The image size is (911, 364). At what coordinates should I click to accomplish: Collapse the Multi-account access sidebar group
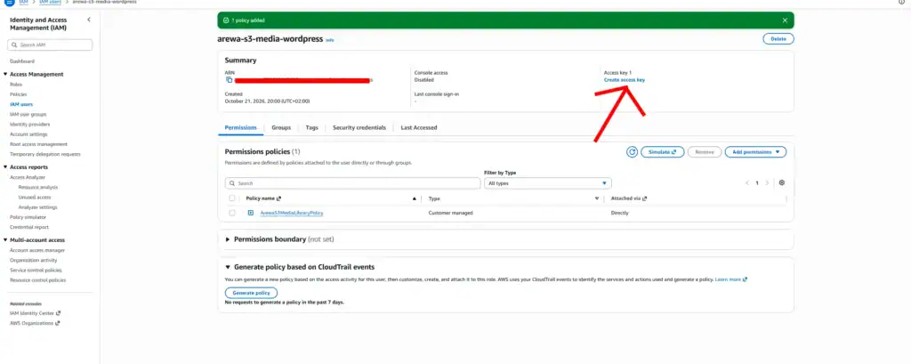click(5, 240)
